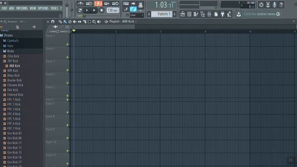Open the Playlist view icon
The height and width of the screenshot is (167, 297).
[182, 14]
